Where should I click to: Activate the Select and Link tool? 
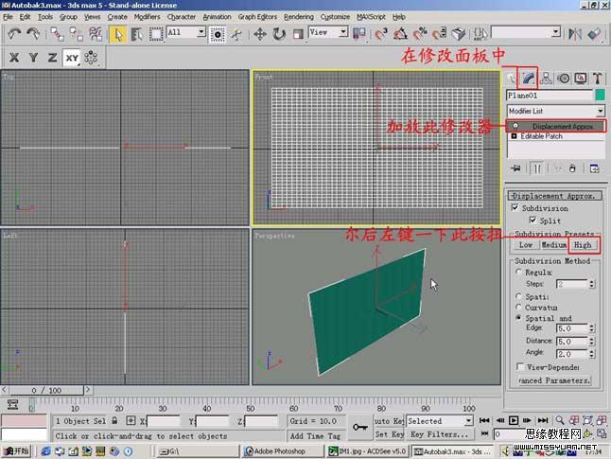coord(57,34)
